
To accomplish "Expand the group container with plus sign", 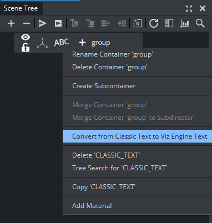I will [x=82, y=43].
